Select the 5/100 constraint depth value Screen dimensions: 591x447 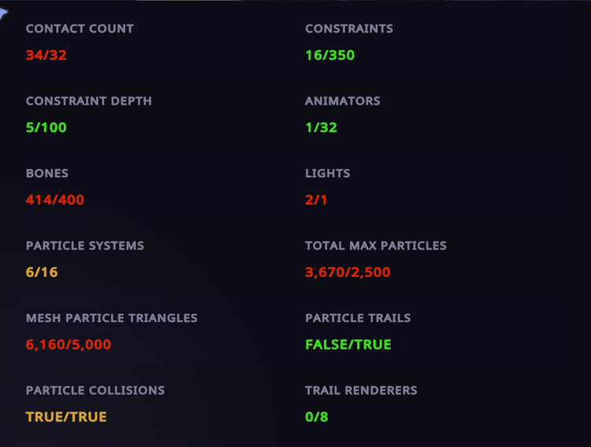pyautogui.click(x=46, y=127)
